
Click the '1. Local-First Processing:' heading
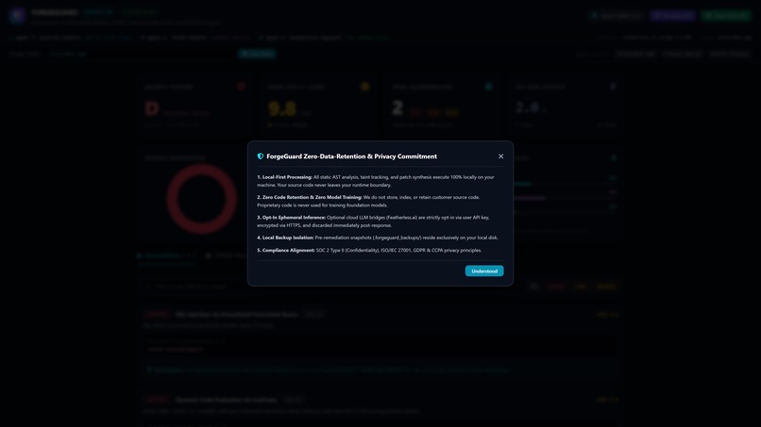pos(284,177)
